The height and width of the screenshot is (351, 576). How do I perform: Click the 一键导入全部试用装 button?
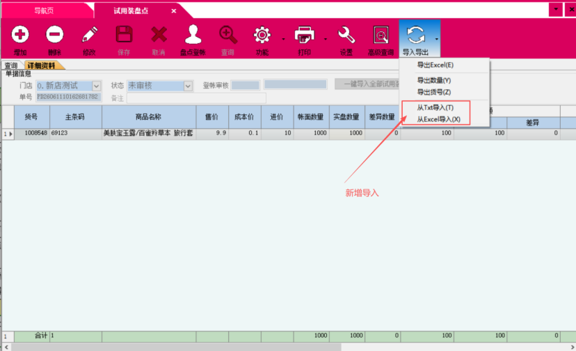click(x=367, y=84)
